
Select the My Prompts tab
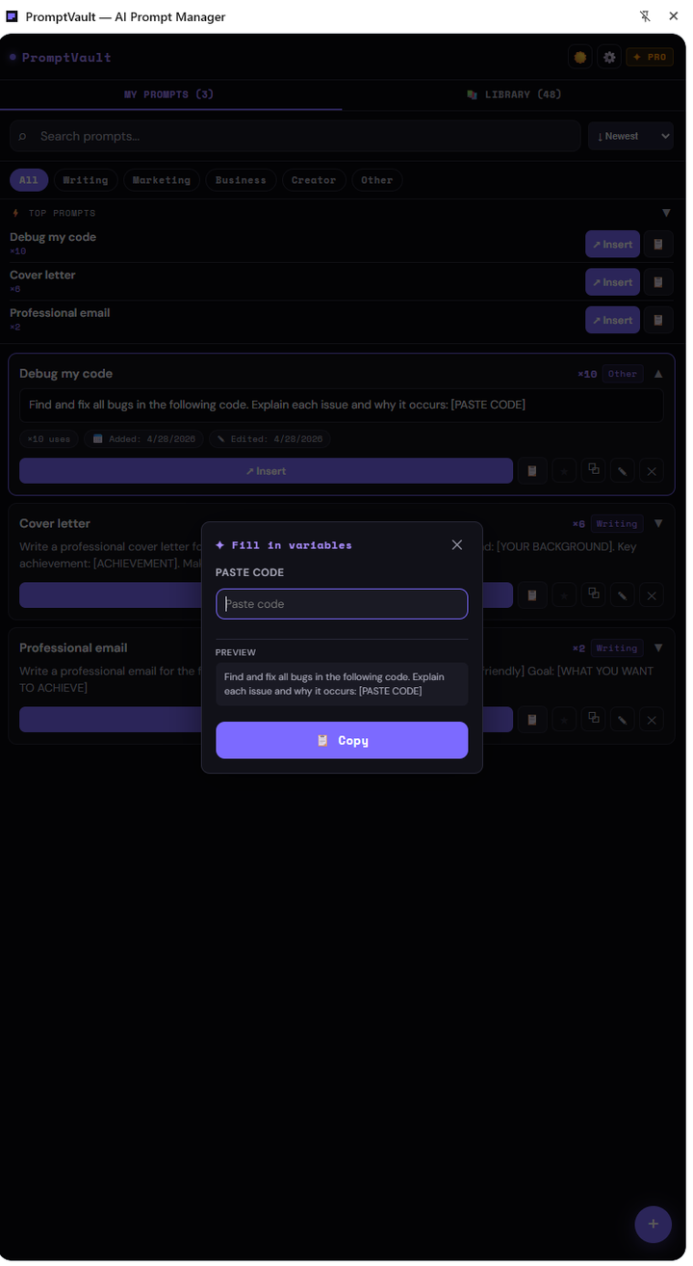tap(169, 94)
